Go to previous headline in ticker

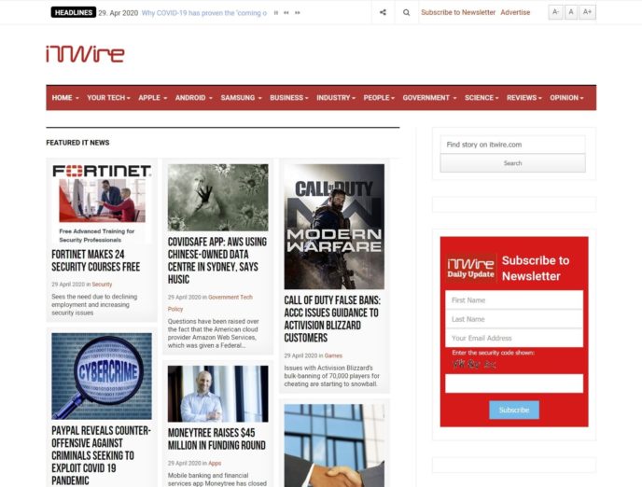tap(286, 13)
